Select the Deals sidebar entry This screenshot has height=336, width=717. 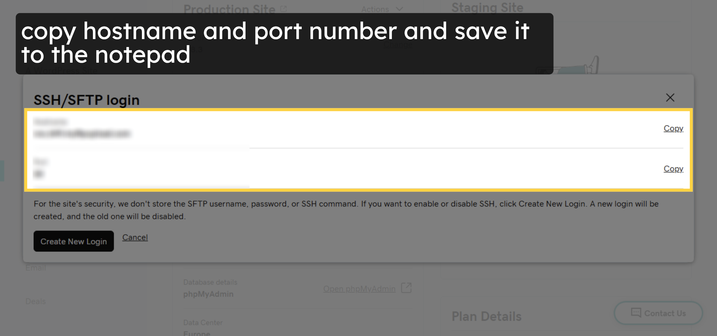(x=35, y=301)
